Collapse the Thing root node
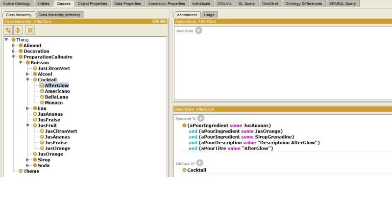This screenshot has width=392, height=206. tap(7, 40)
